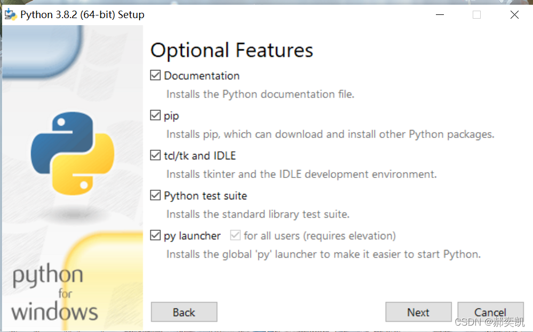533x332 pixels.
Task: Uncheck the Python test suite option
Action: (x=155, y=195)
